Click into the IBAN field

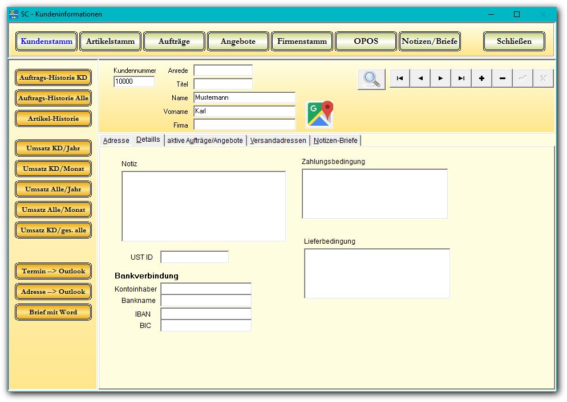click(x=206, y=314)
